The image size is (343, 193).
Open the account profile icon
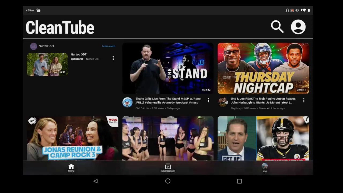[x=298, y=27]
